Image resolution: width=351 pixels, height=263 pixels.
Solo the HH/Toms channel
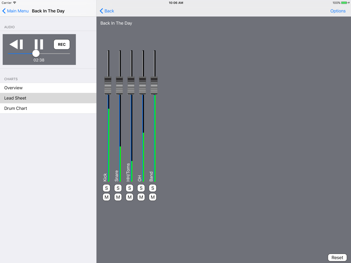pos(130,188)
